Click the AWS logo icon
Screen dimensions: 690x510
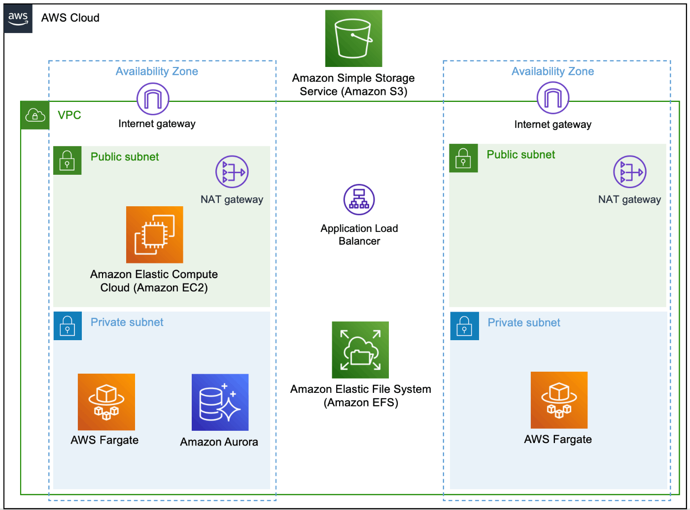(x=18, y=18)
